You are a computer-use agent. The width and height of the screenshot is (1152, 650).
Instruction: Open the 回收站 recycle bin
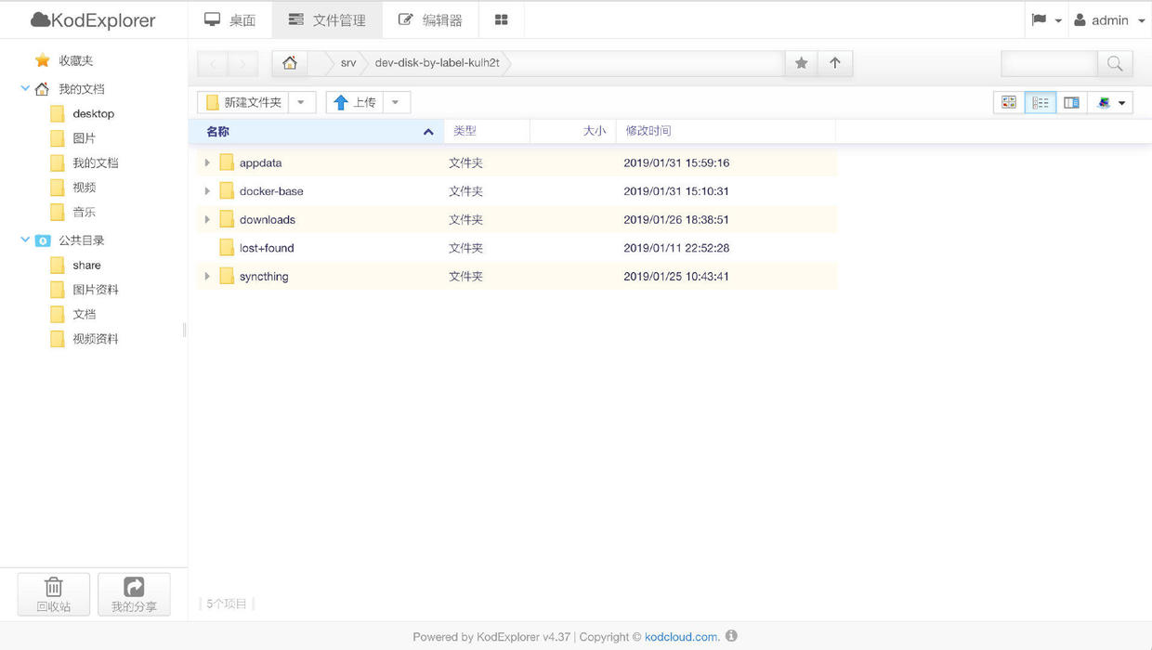click(54, 594)
